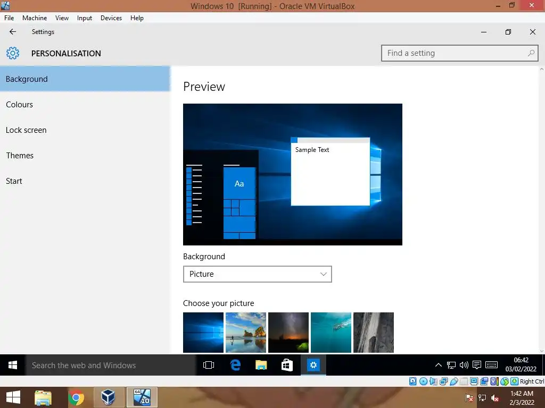Click VirtualBox mouse integration indicator
This screenshot has width=545, height=408.
pyautogui.click(x=505, y=381)
